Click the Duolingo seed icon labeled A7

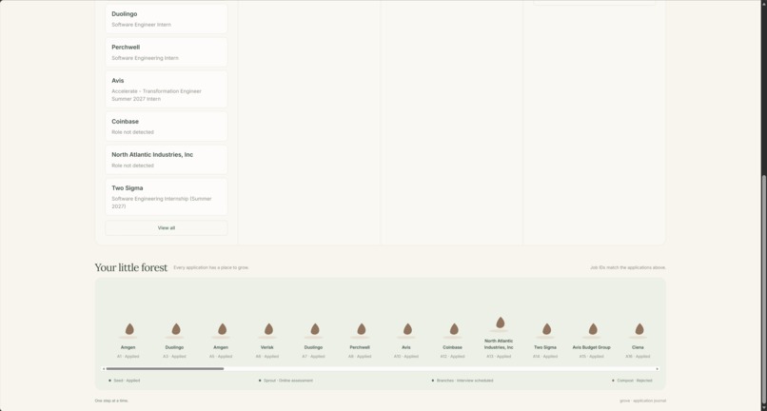[x=315, y=329]
